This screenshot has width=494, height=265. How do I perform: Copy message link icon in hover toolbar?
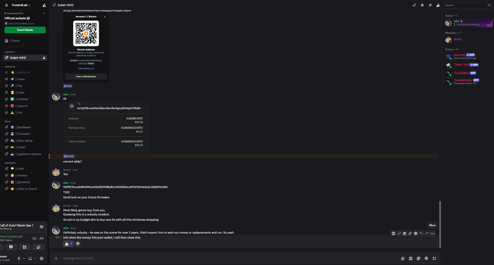coord(399,233)
